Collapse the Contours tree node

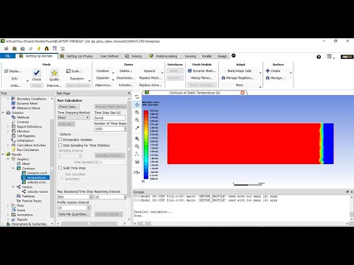13,169
